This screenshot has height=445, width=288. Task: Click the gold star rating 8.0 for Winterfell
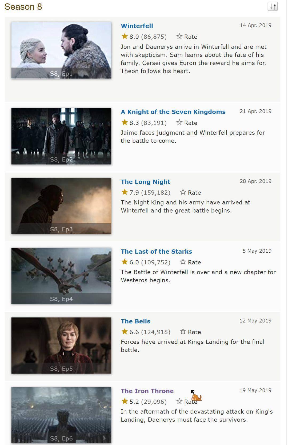[x=125, y=36]
